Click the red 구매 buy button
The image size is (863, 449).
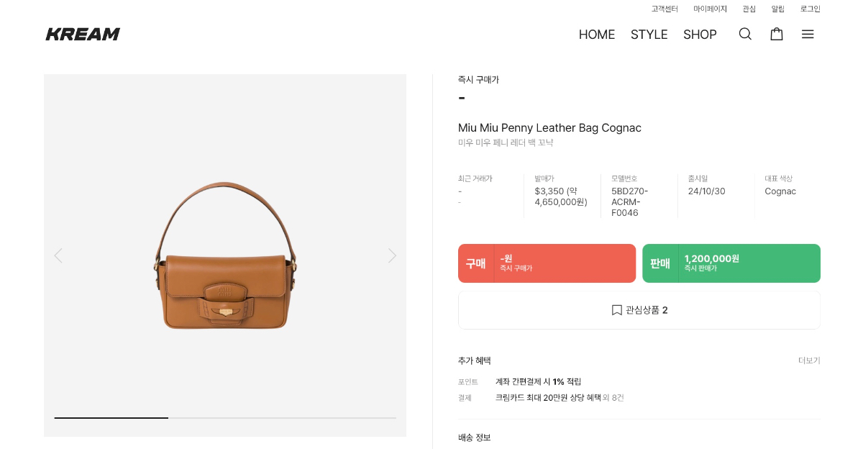(x=547, y=263)
